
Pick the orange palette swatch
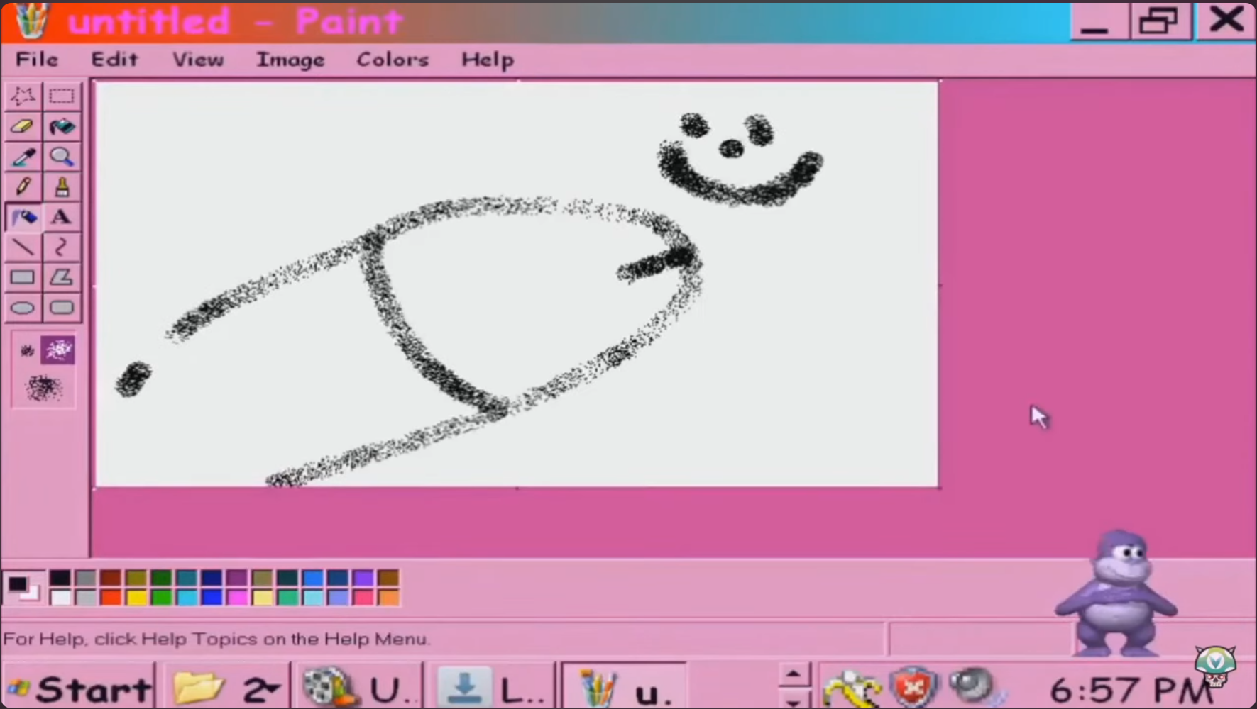pos(388,598)
